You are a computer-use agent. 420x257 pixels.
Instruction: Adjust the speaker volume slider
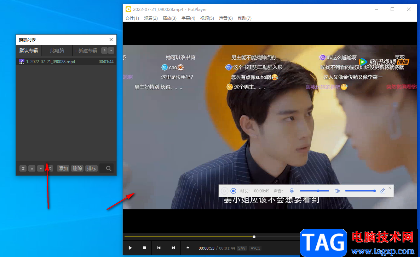click(x=360, y=191)
